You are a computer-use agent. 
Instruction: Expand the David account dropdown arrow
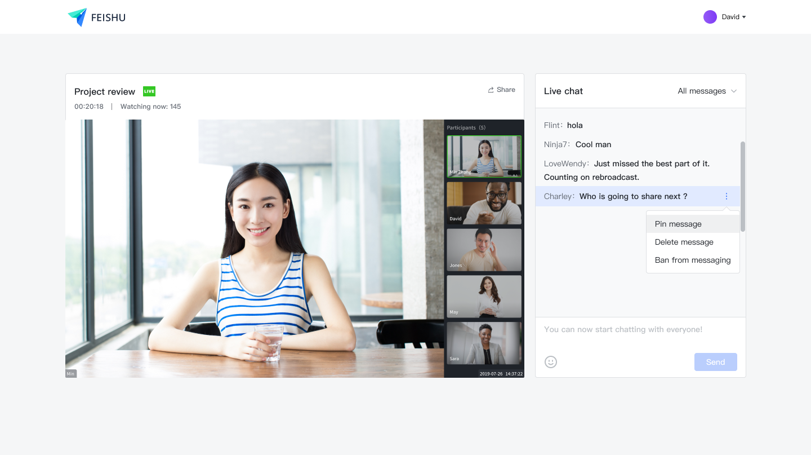point(744,17)
